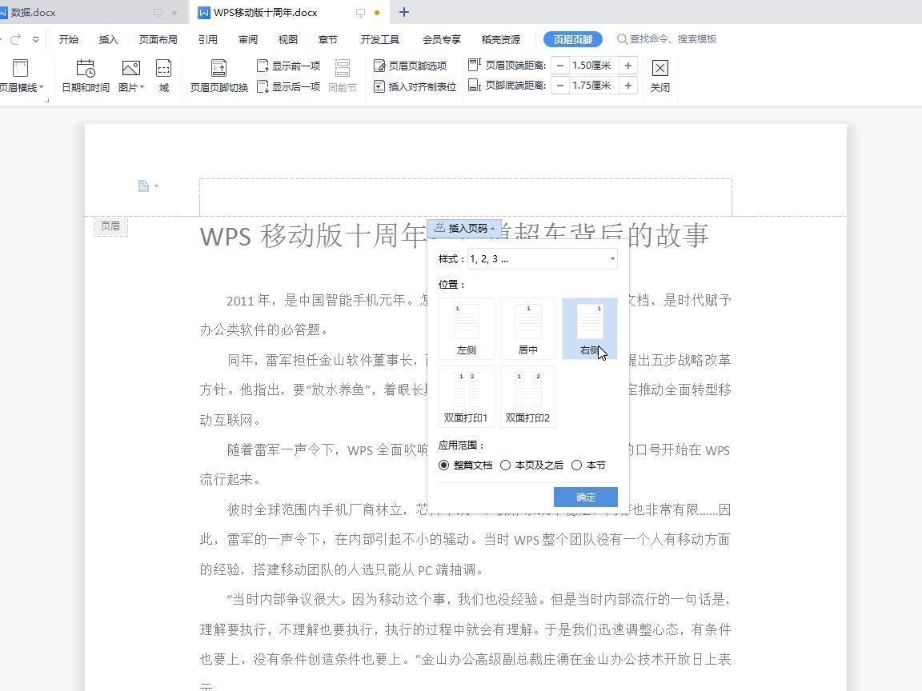The height and width of the screenshot is (691, 922).
Task: Select the 本节 radio button
Action: pos(577,465)
